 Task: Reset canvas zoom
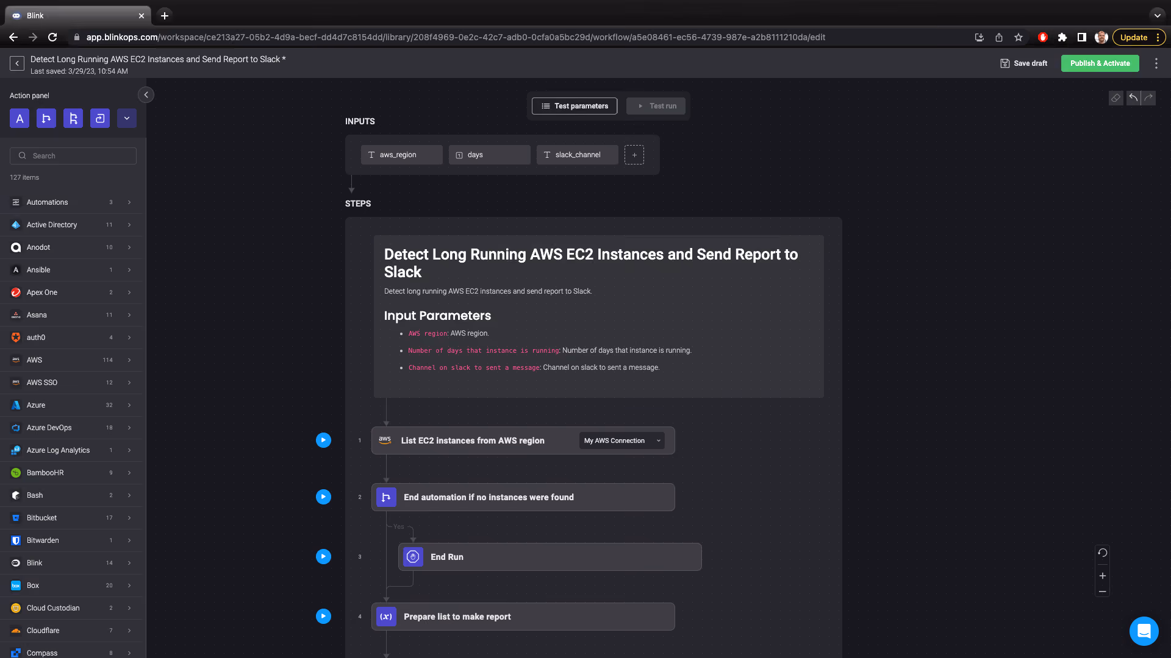tap(1102, 553)
